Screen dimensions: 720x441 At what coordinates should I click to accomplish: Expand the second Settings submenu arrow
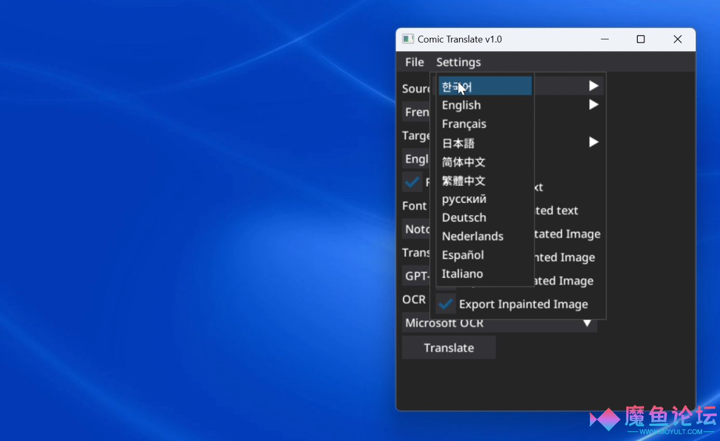[x=594, y=105]
